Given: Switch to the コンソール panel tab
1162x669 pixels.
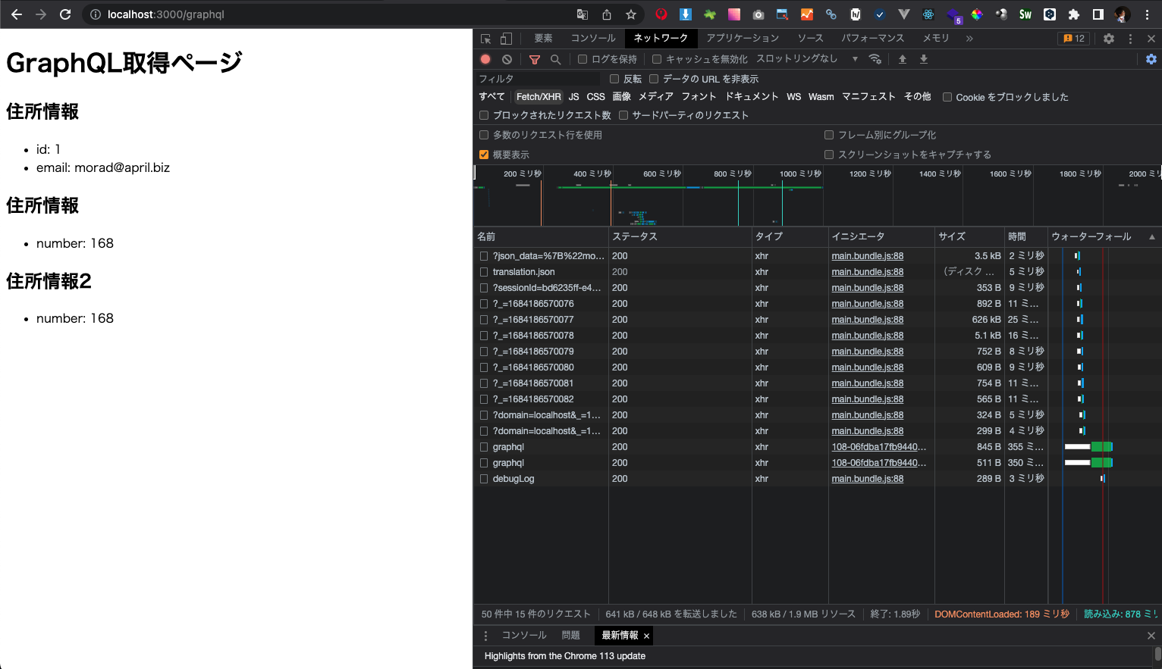Looking at the screenshot, I should (592, 38).
